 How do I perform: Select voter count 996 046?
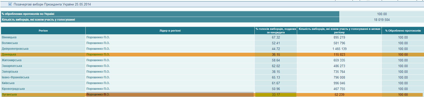click(x=339, y=83)
